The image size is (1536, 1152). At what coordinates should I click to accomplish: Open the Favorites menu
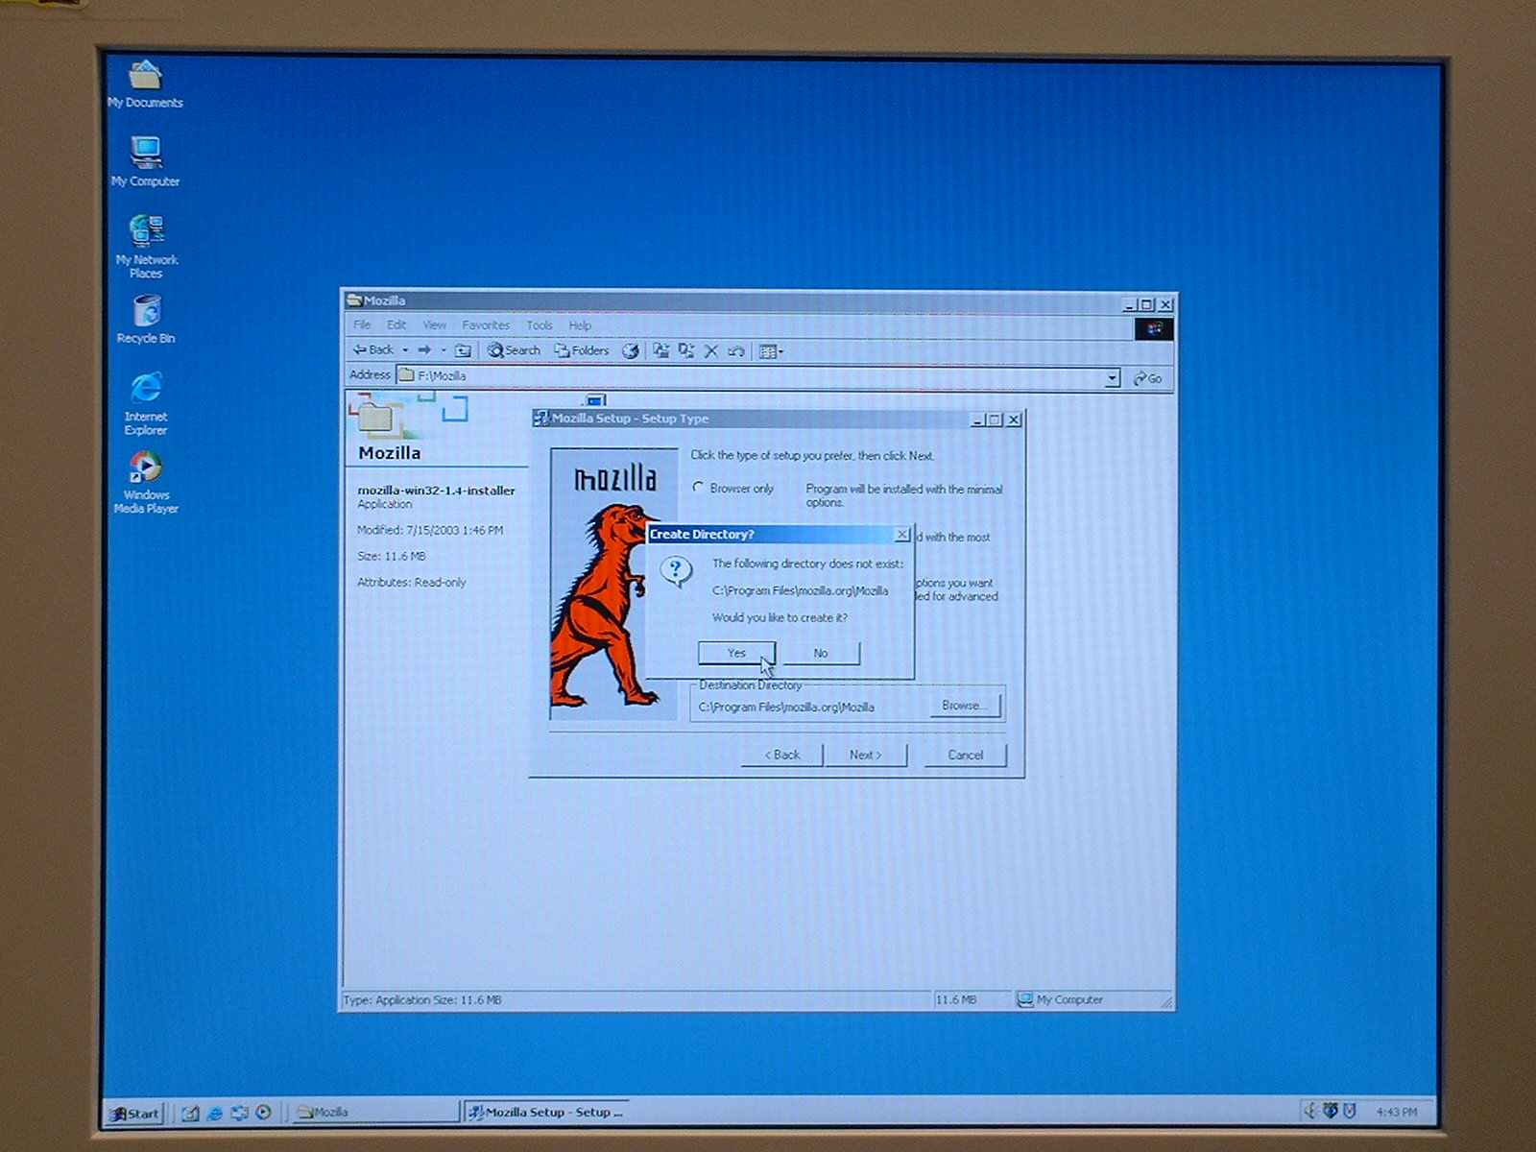pyautogui.click(x=486, y=325)
